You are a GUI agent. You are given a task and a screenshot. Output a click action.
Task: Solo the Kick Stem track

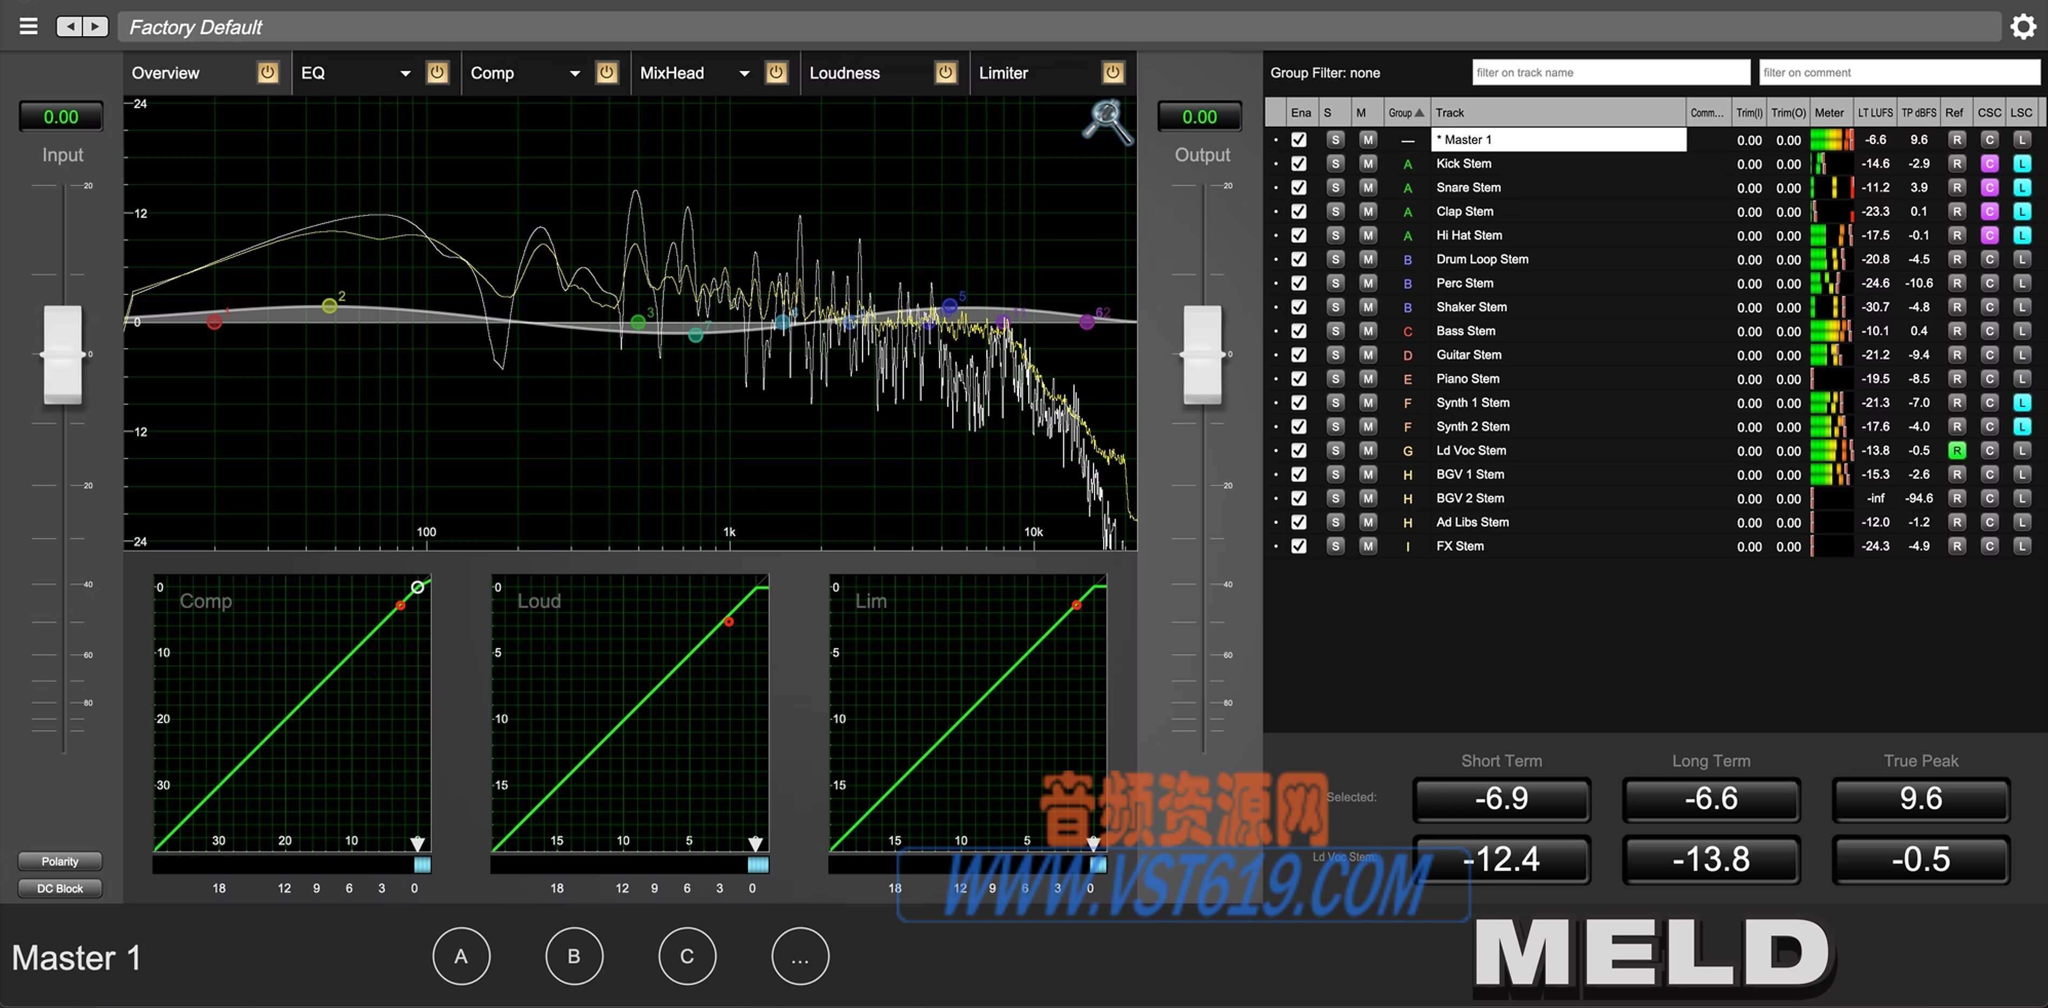[1336, 163]
